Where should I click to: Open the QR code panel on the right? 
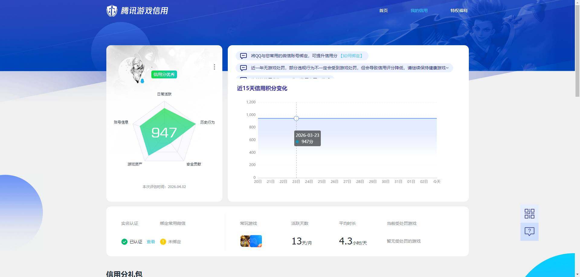click(x=529, y=213)
